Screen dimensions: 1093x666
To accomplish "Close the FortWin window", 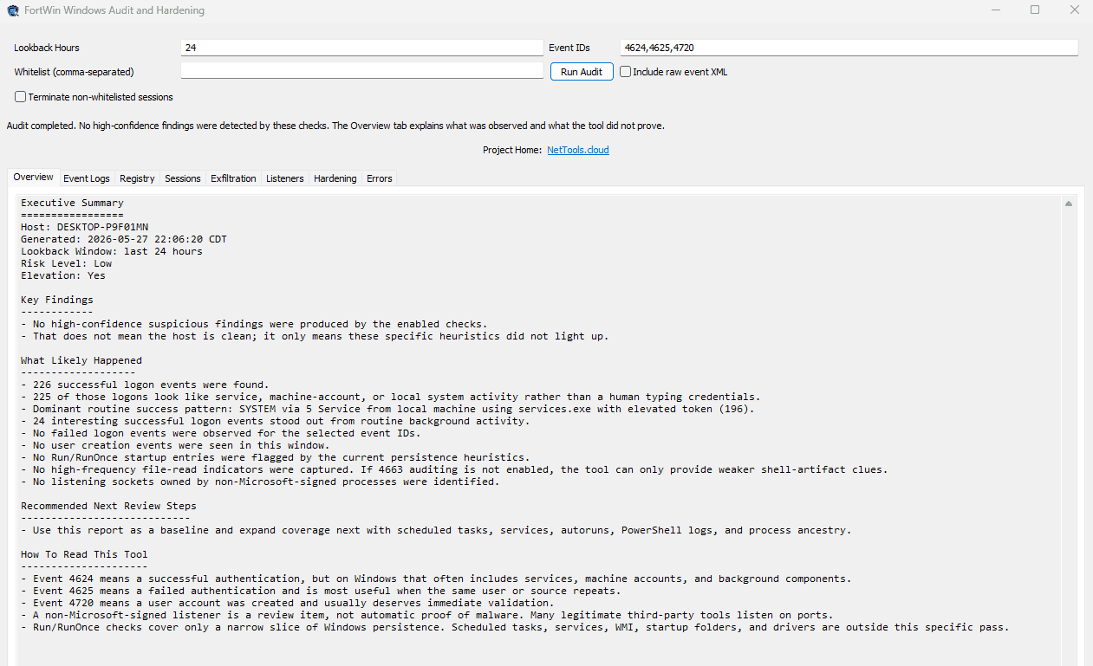I will [x=1075, y=10].
